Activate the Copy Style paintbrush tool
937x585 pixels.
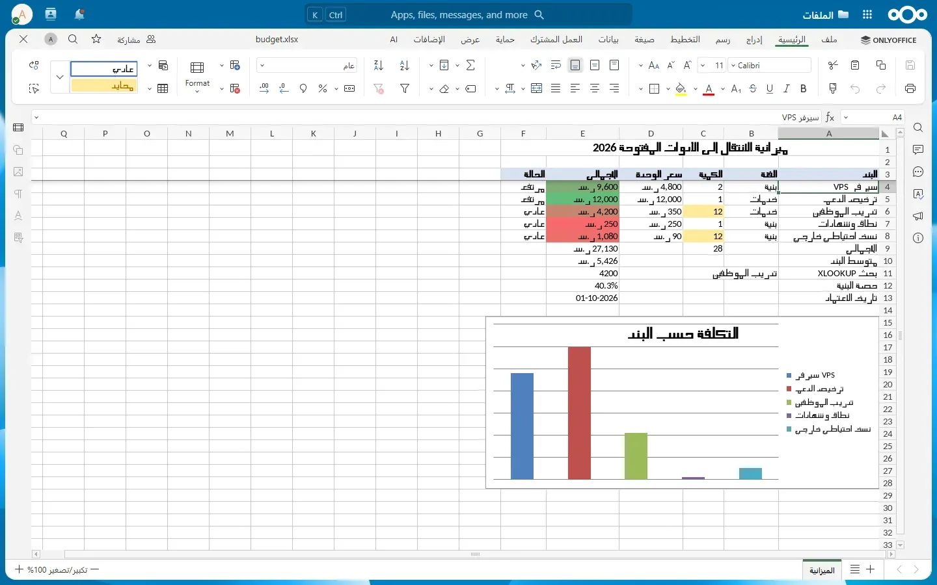pyautogui.click(x=833, y=88)
